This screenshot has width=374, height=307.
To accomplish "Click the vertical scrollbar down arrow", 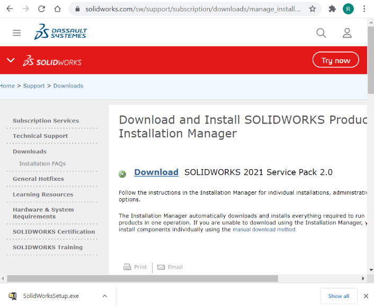I will pos(371,270).
